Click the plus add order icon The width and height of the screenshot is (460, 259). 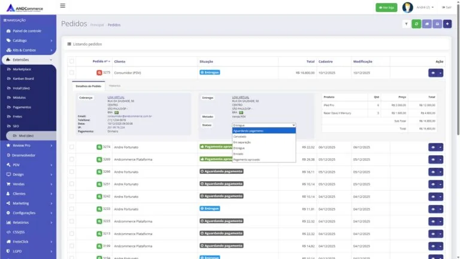point(447,24)
